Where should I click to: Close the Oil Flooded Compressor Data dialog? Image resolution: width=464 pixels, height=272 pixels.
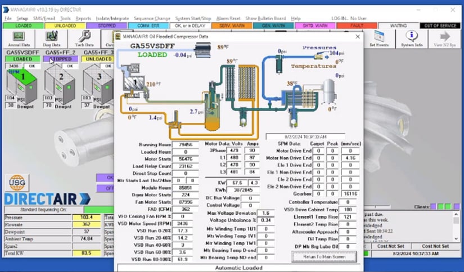[x=358, y=36]
